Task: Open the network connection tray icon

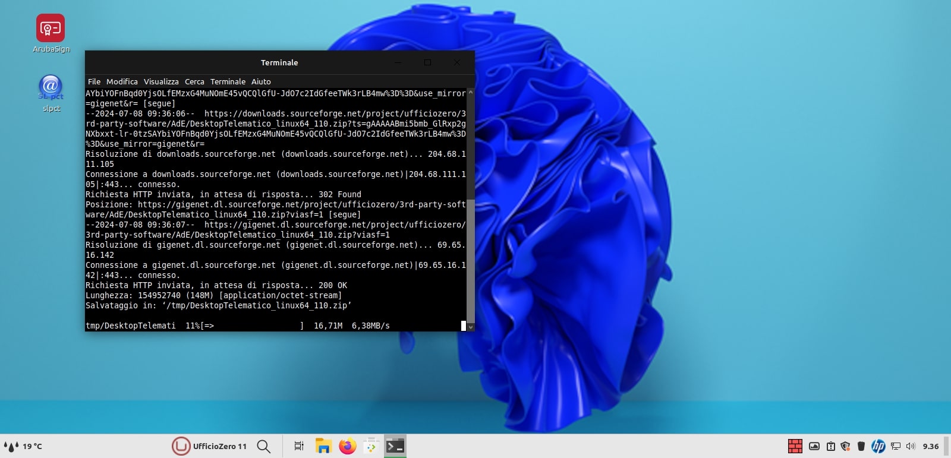Action: coord(896,446)
